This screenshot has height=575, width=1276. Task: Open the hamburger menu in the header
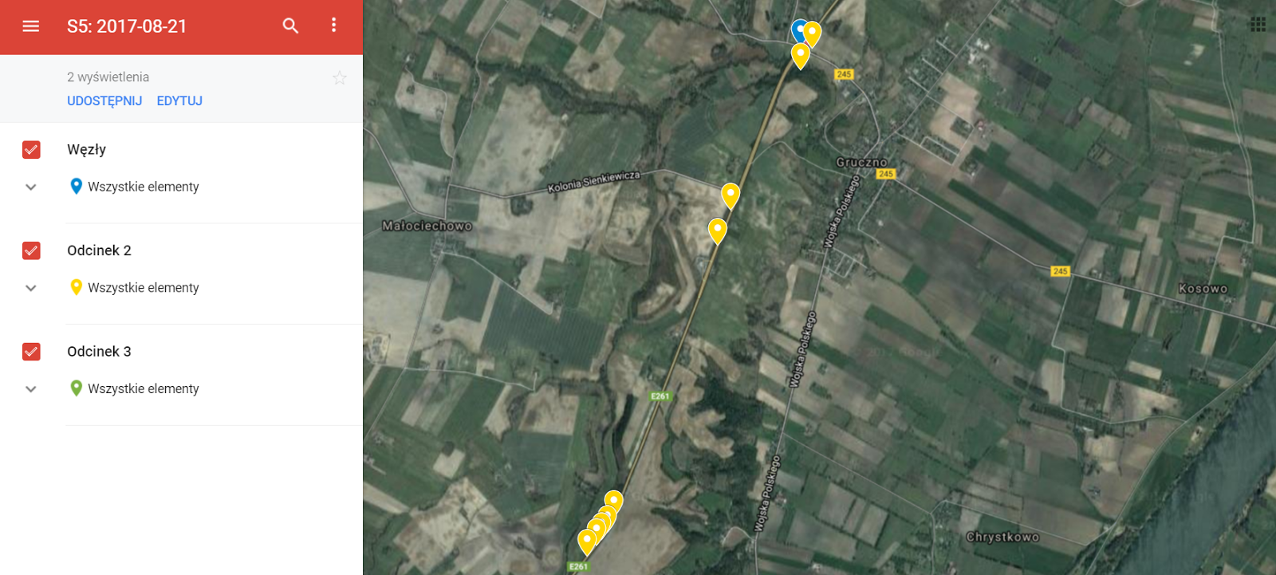tap(31, 26)
